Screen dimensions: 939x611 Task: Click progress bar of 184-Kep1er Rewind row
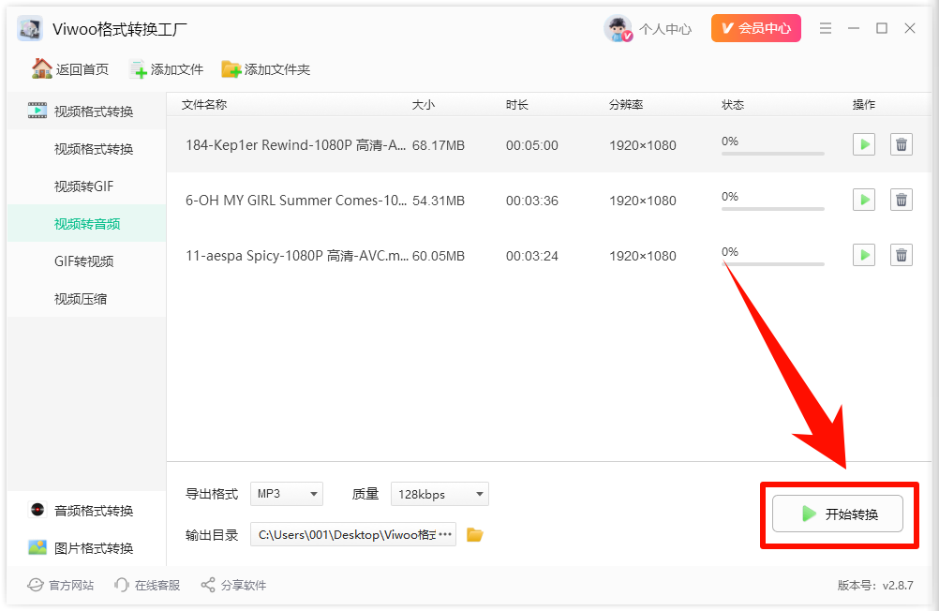point(772,154)
